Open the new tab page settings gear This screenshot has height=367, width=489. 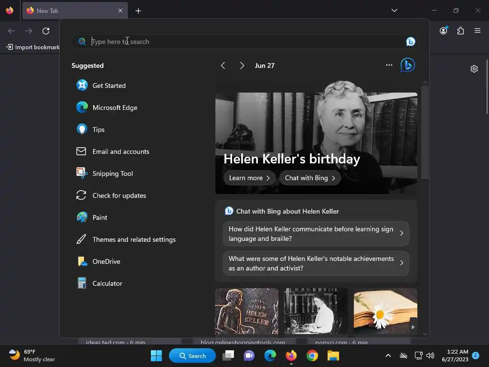coord(474,69)
